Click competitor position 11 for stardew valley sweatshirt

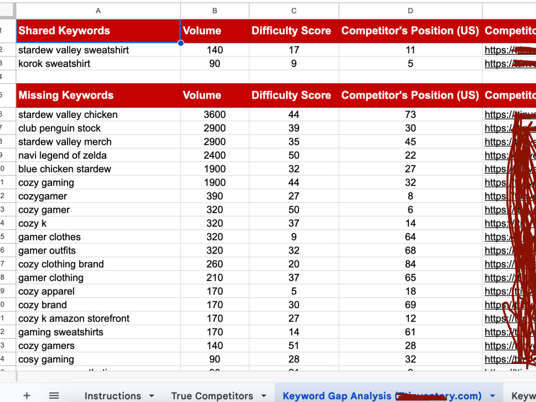[410, 50]
